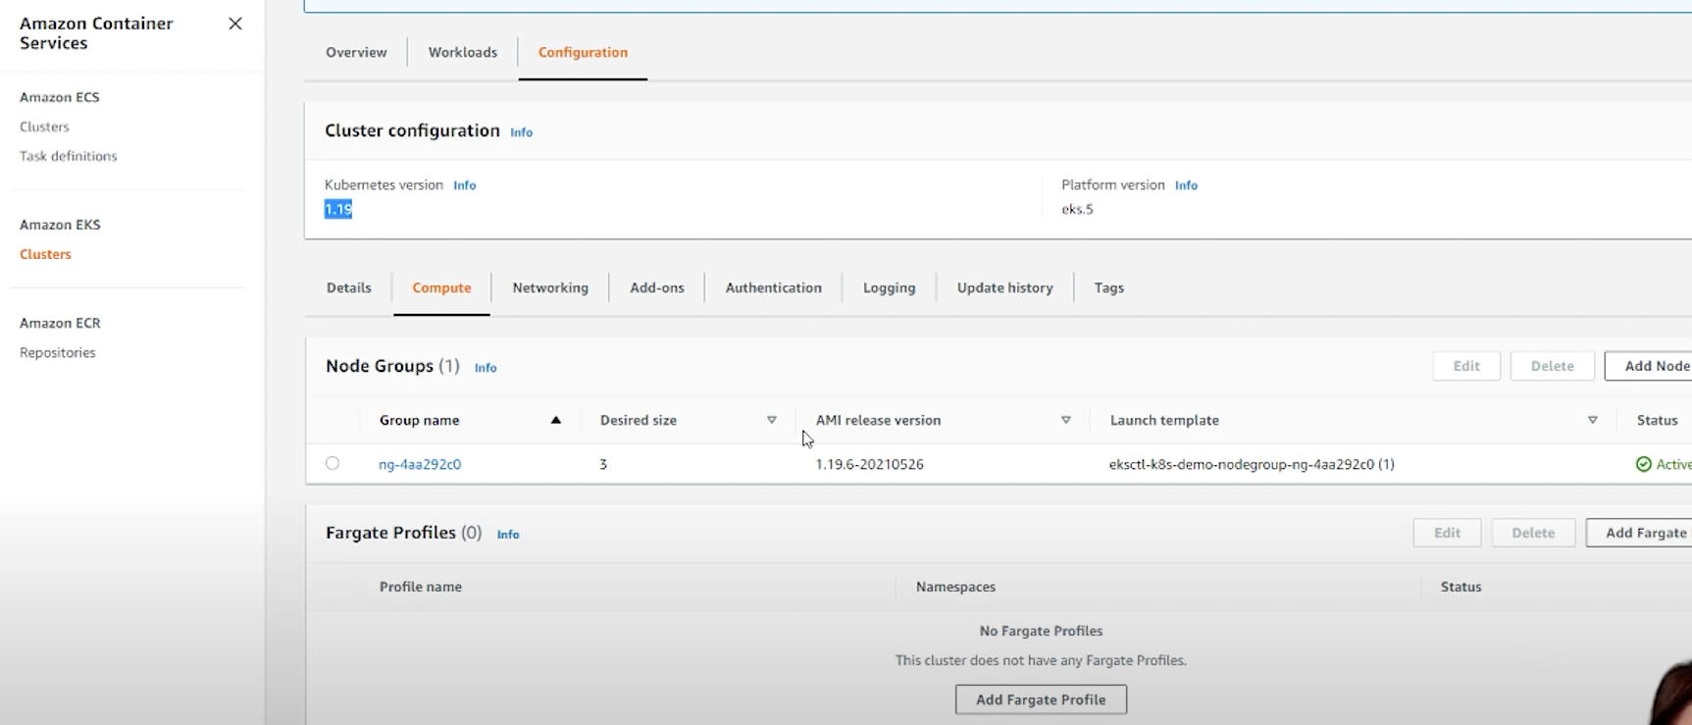
Task: Open EKS Clusters in sidebar
Action: click(x=45, y=254)
